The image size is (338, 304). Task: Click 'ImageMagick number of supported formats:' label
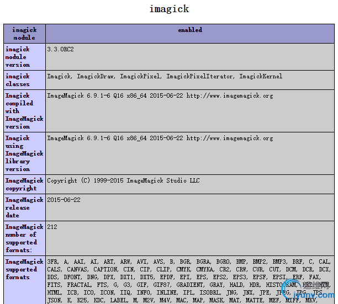pos(24,238)
